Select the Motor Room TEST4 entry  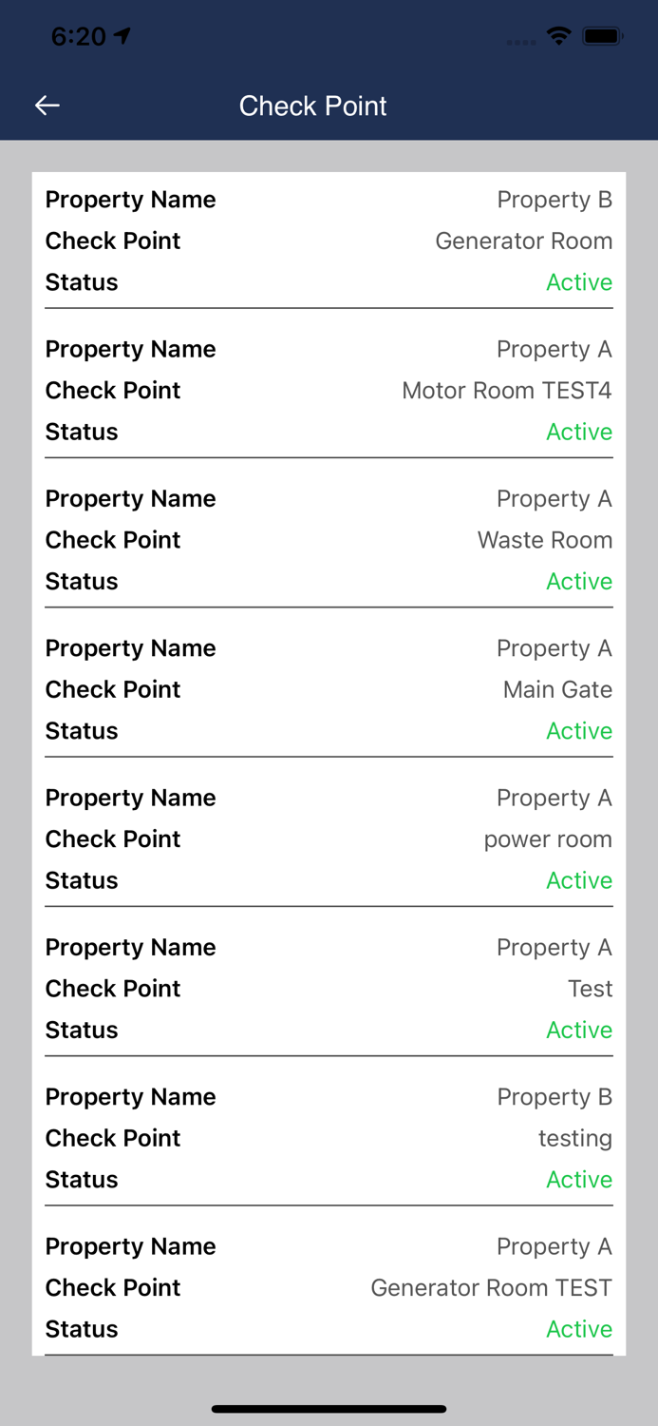(x=506, y=390)
